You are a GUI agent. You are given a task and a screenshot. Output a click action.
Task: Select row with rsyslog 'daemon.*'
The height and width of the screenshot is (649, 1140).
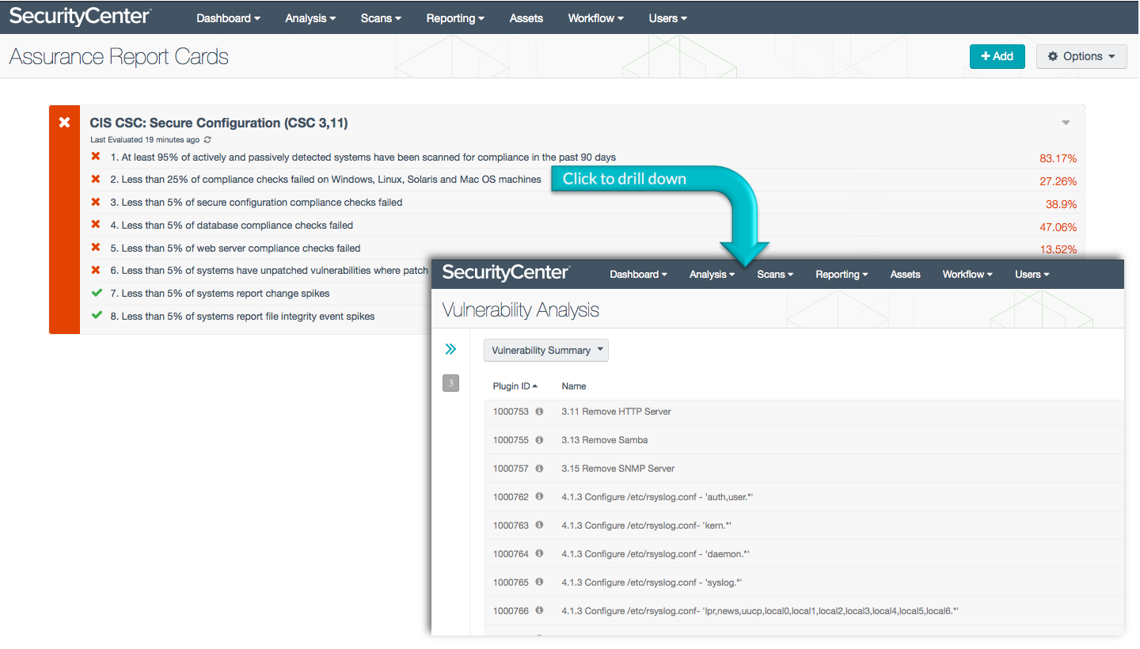(x=804, y=554)
